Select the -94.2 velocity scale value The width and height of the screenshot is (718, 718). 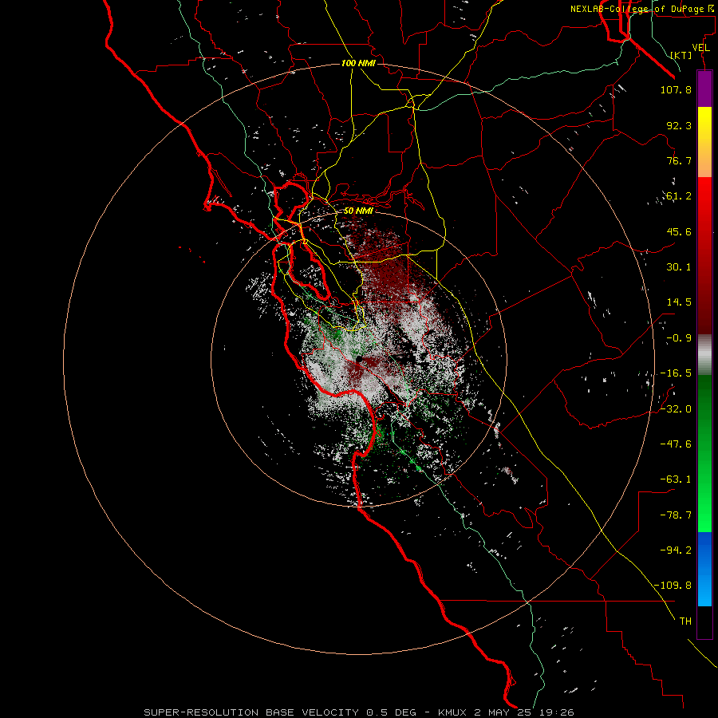(x=676, y=550)
